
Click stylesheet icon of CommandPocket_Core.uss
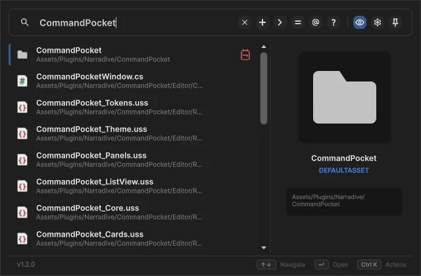(22, 212)
